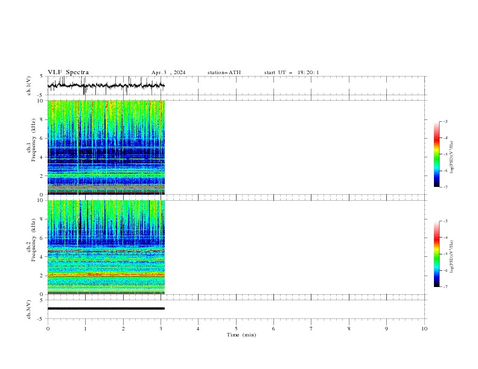Click the time axis tick label '7'
Image resolution: width=478 pixels, height=369 pixels.
point(311,329)
